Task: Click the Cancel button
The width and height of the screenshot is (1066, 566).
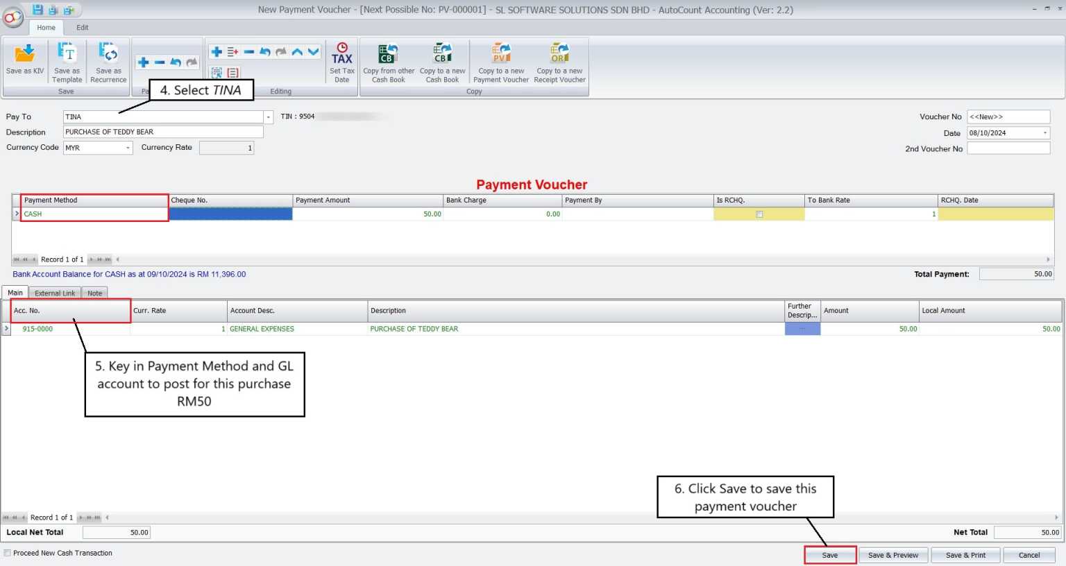Action: (x=1029, y=555)
